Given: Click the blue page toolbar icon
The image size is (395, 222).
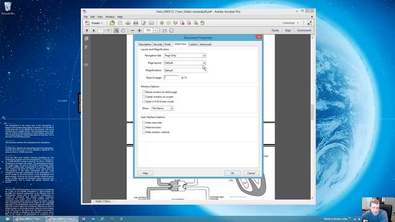Looking at the screenshot, I should click(189, 23).
